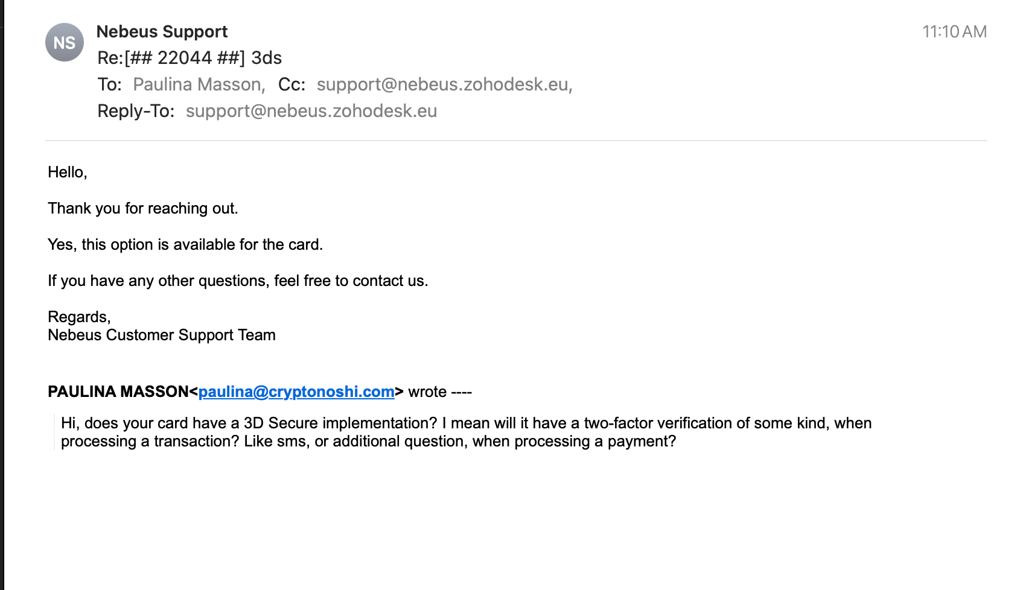Click the Thank you for reaching out line
Screen dimensions: 1026x590
pyautogui.click(x=143, y=209)
